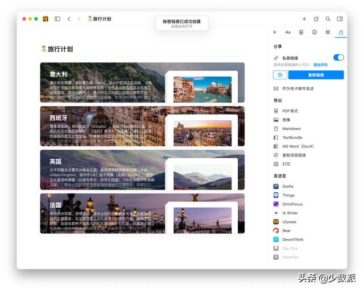Send to Day One
Viewport: 364px width, 291px height.
pyautogui.click(x=286, y=248)
